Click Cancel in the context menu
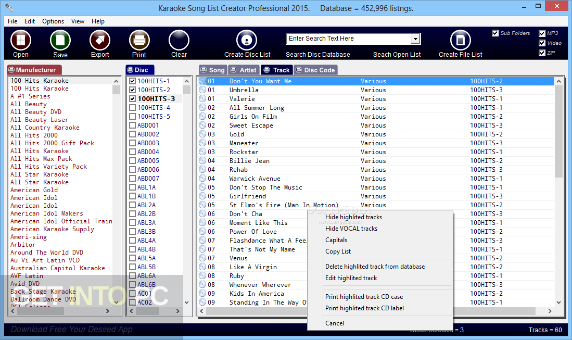 coord(335,323)
